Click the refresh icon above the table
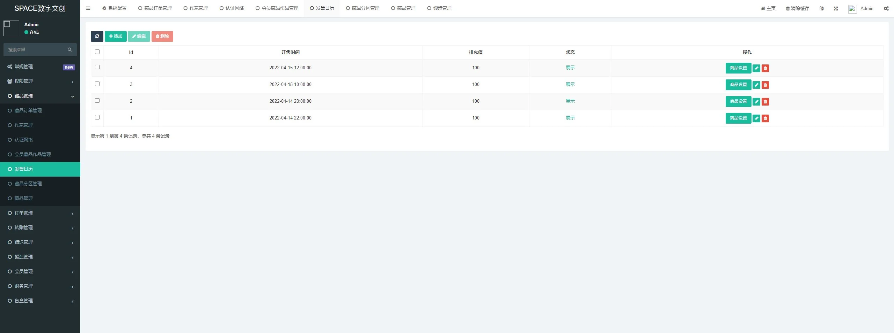This screenshot has width=894, height=333. (97, 36)
